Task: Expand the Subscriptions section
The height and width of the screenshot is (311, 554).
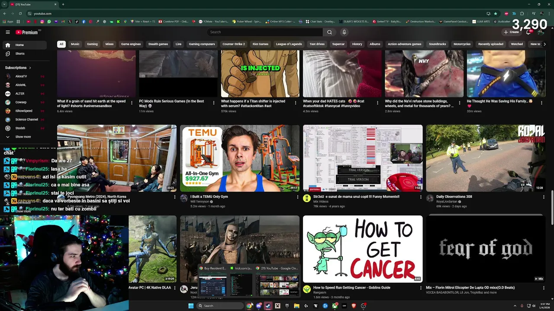Action: (x=18, y=68)
